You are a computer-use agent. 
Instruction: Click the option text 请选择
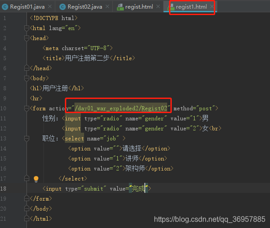click(132, 149)
